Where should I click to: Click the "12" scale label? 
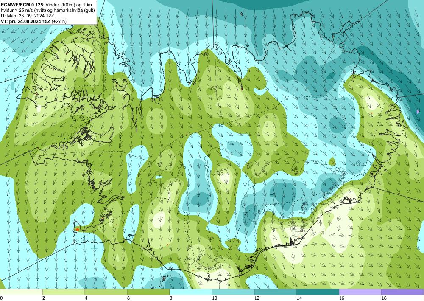(x=257, y=298)
